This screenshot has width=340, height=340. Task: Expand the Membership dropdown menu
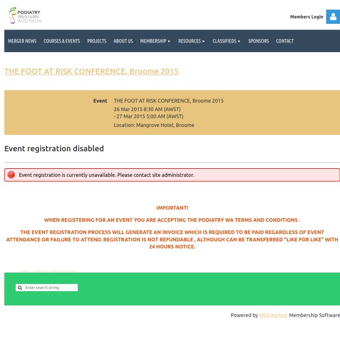(155, 41)
